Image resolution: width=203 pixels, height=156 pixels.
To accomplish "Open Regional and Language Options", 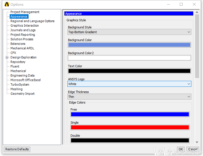I will pyautogui.click(x=32, y=21).
